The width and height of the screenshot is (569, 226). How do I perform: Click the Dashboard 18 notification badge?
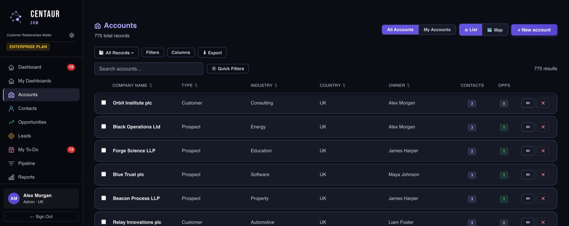pos(71,67)
